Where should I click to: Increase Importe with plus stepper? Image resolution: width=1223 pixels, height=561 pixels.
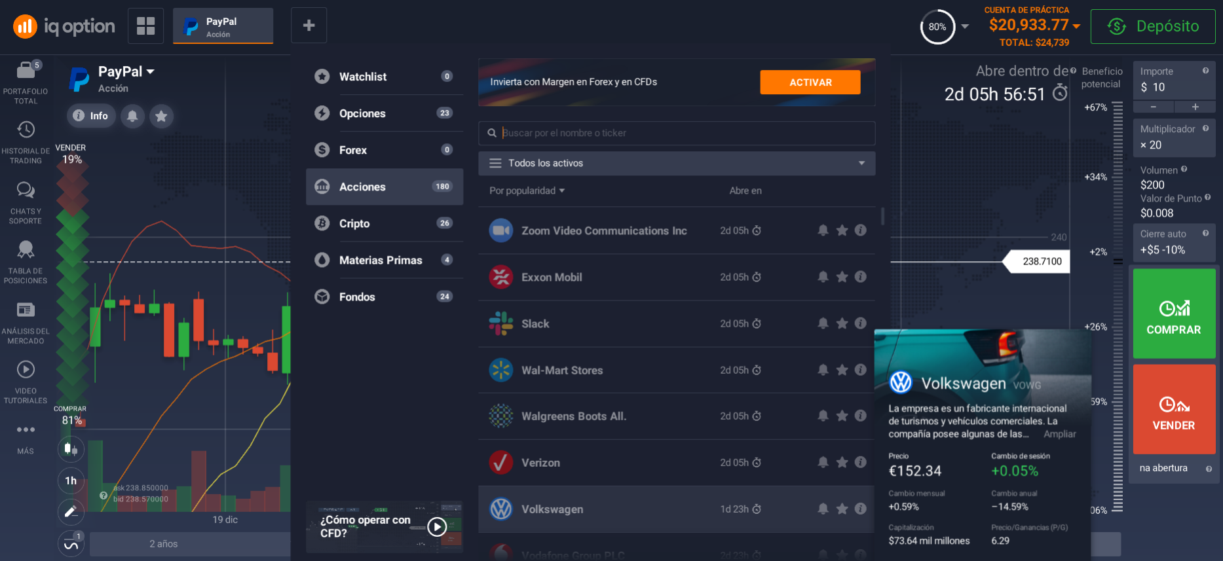(x=1195, y=107)
